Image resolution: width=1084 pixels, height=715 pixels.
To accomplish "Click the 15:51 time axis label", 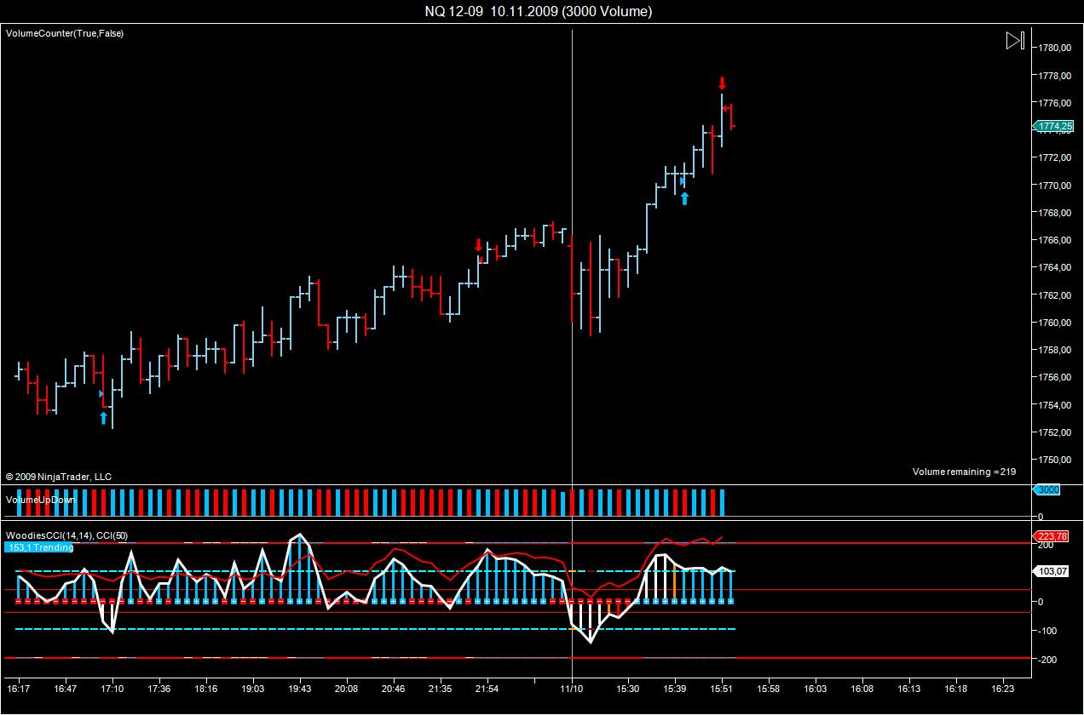I will click(x=722, y=688).
